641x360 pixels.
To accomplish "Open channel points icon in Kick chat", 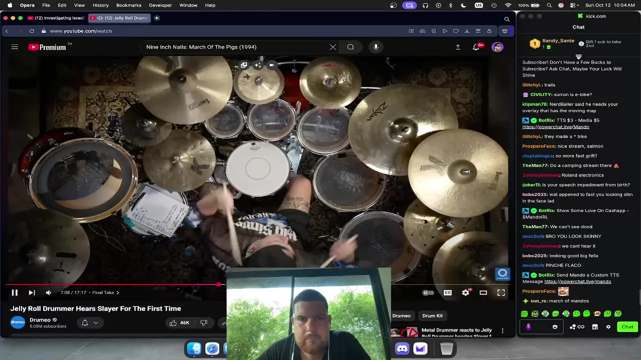I will [x=577, y=327].
